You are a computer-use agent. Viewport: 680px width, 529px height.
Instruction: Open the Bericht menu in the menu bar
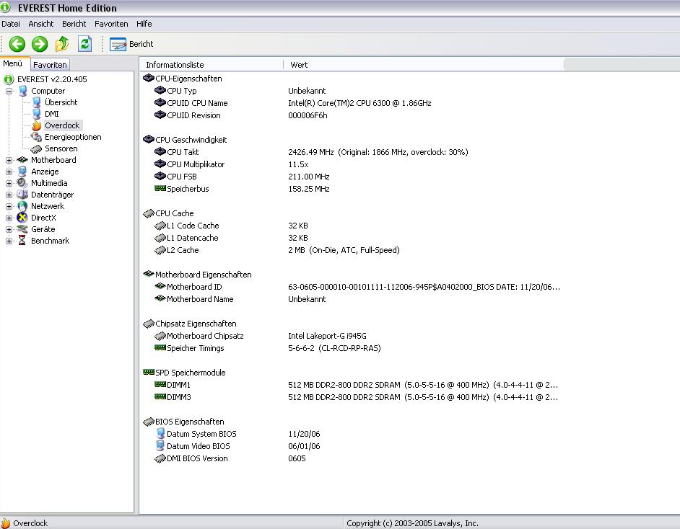click(74, 24)
